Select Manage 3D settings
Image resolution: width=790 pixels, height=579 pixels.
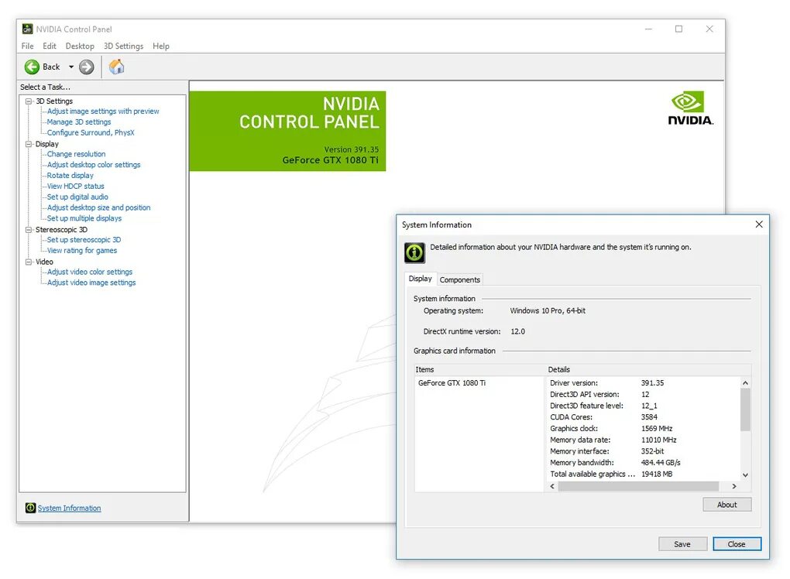78,122
